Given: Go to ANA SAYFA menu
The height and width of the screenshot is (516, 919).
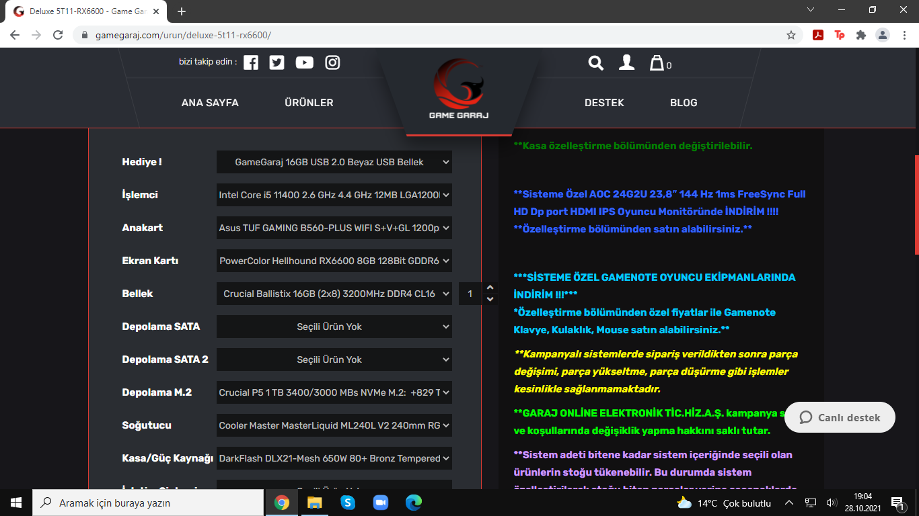Looking at the screenshot, I should tap(210, 103).
